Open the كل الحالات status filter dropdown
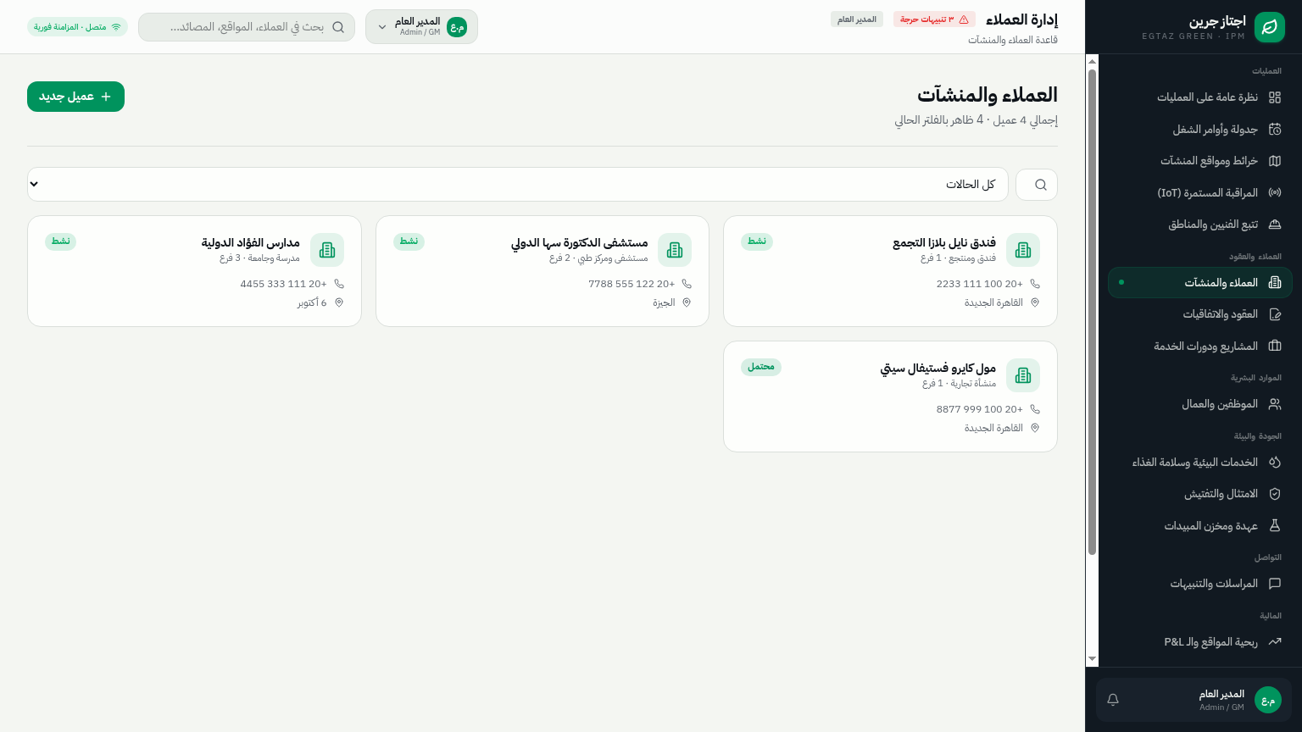1302x732 pixels. pyautogui.click(x=518, y=185)
